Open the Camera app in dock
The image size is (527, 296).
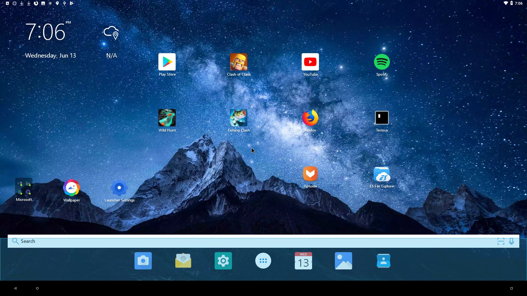pos(143,261)
